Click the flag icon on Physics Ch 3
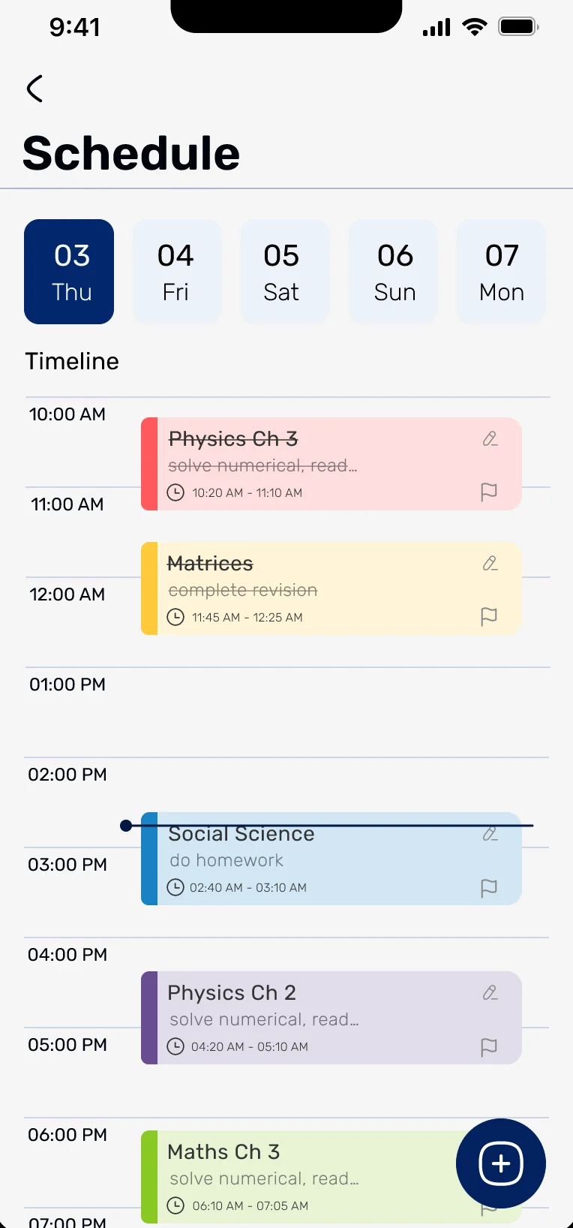 (x=489, y=492)
